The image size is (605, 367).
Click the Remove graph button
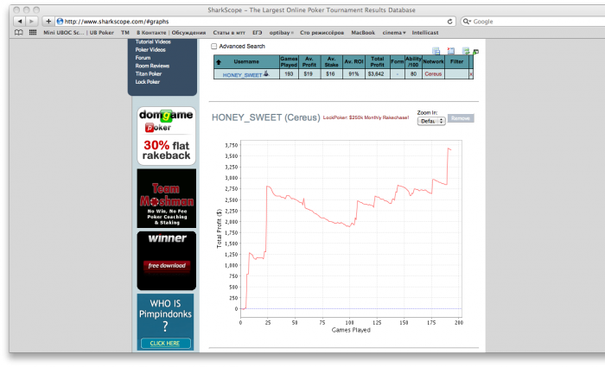tap(461, 118)
